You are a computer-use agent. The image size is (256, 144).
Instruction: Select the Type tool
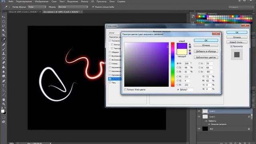pos(4,86)
